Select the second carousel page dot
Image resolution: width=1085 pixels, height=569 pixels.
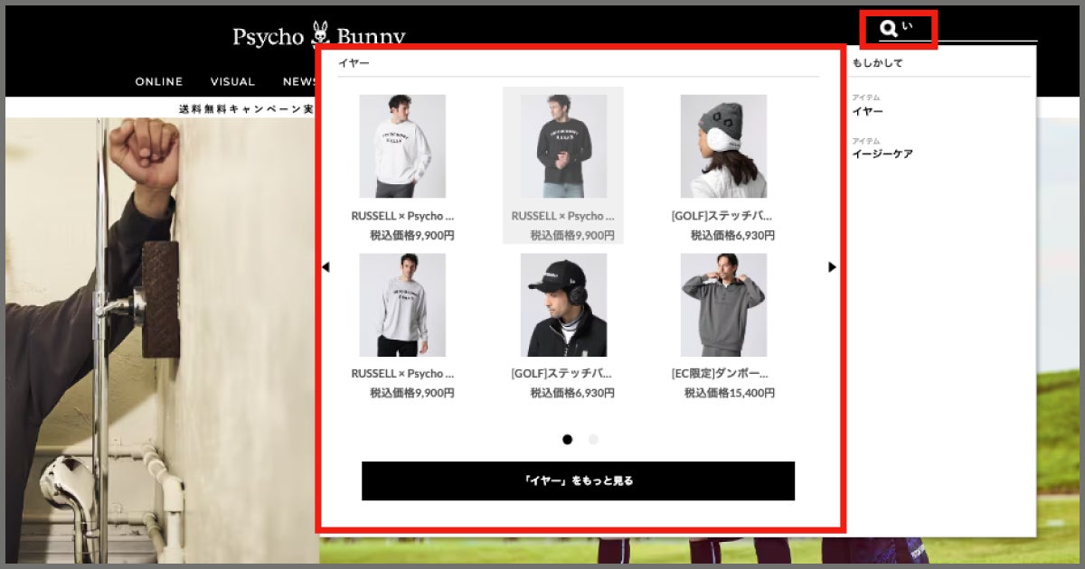coord(593,440)
